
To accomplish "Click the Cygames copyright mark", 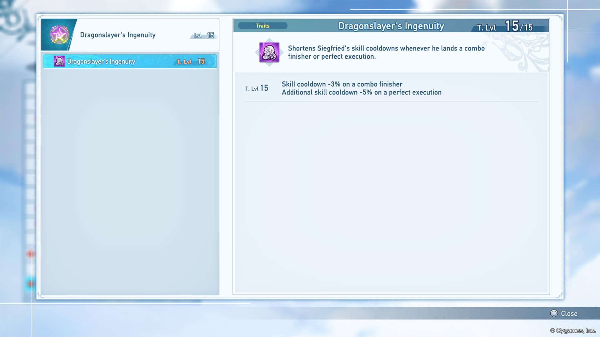I will 572,330.
